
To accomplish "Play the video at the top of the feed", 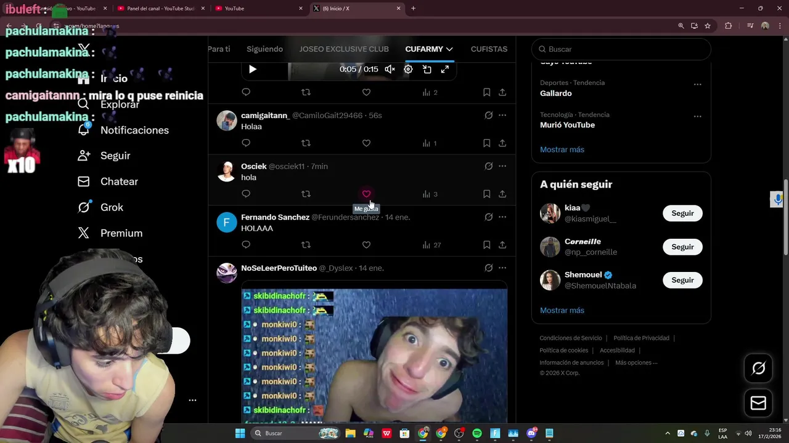I will click(253, 70).
